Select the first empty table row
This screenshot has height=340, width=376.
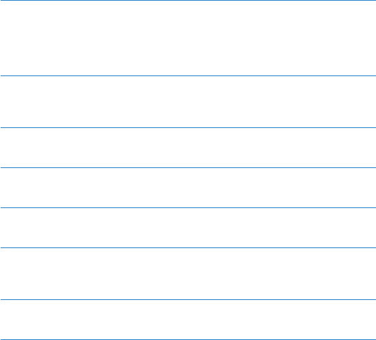[x=188, y=38]
